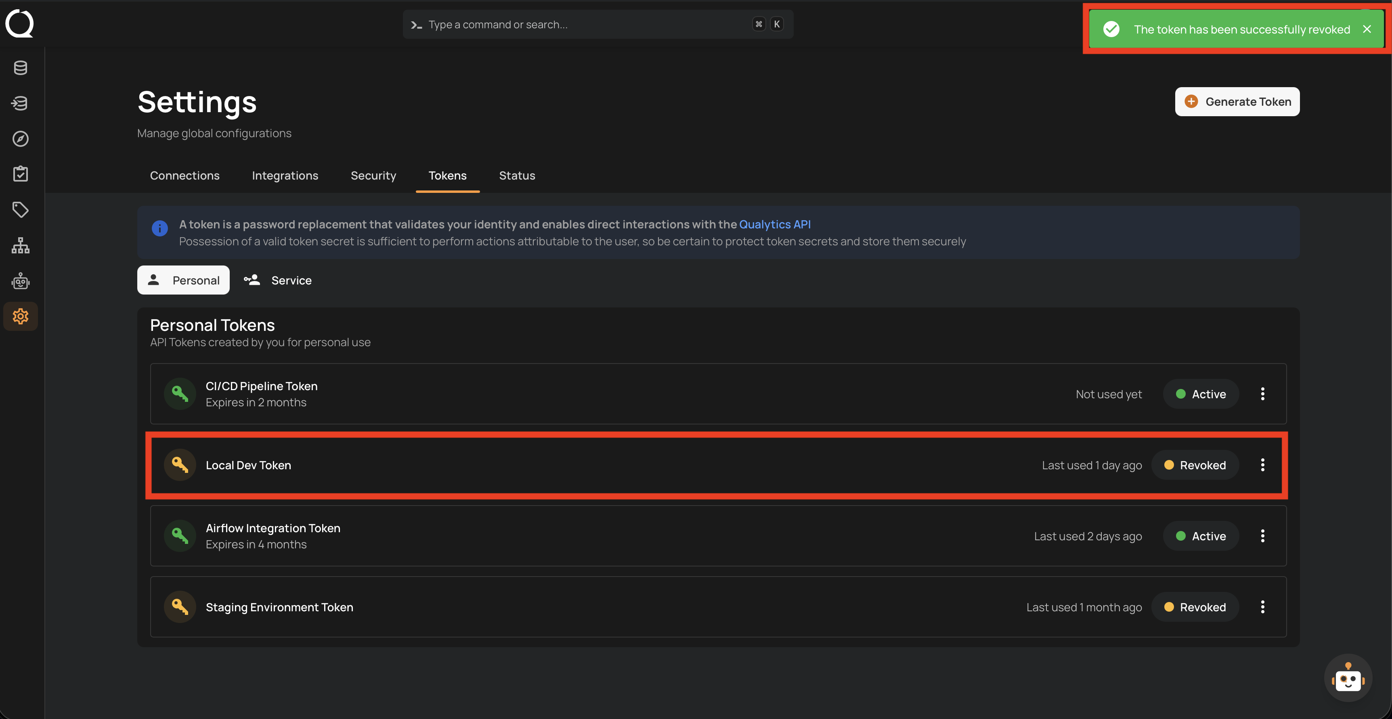
Task: Select the CI/CD Pipeline Token name
Action: tap(262, 386)
